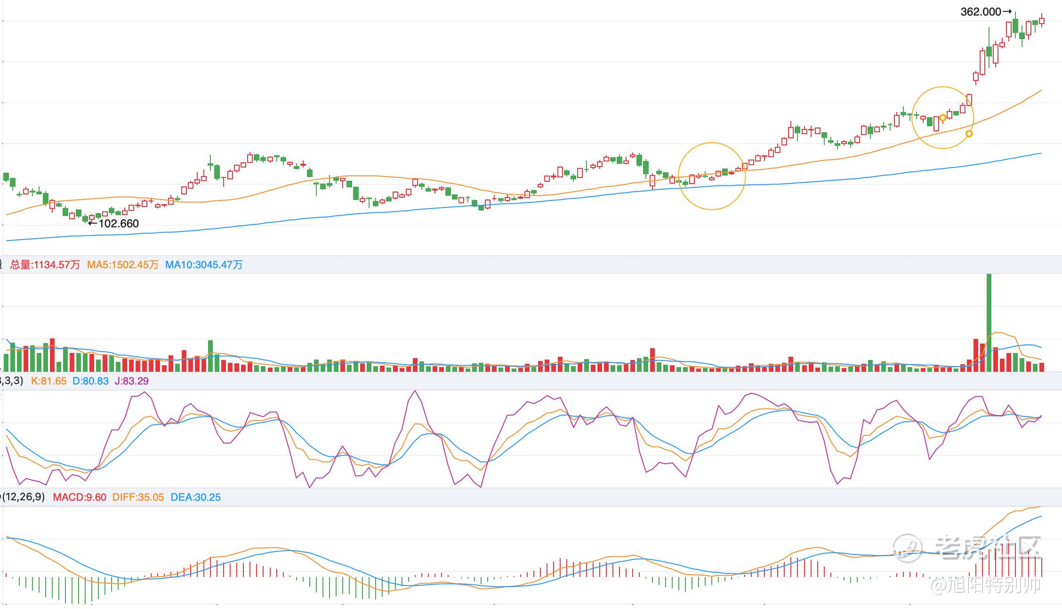Click the K:81.65 KDJ value
Image resolution: width=1062 pixels, height=609 pixels.
pos(48,381)
